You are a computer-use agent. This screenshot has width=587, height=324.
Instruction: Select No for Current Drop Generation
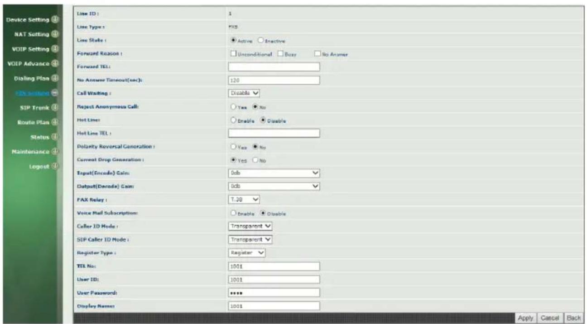pyautogui.click(x=255, y=160)
